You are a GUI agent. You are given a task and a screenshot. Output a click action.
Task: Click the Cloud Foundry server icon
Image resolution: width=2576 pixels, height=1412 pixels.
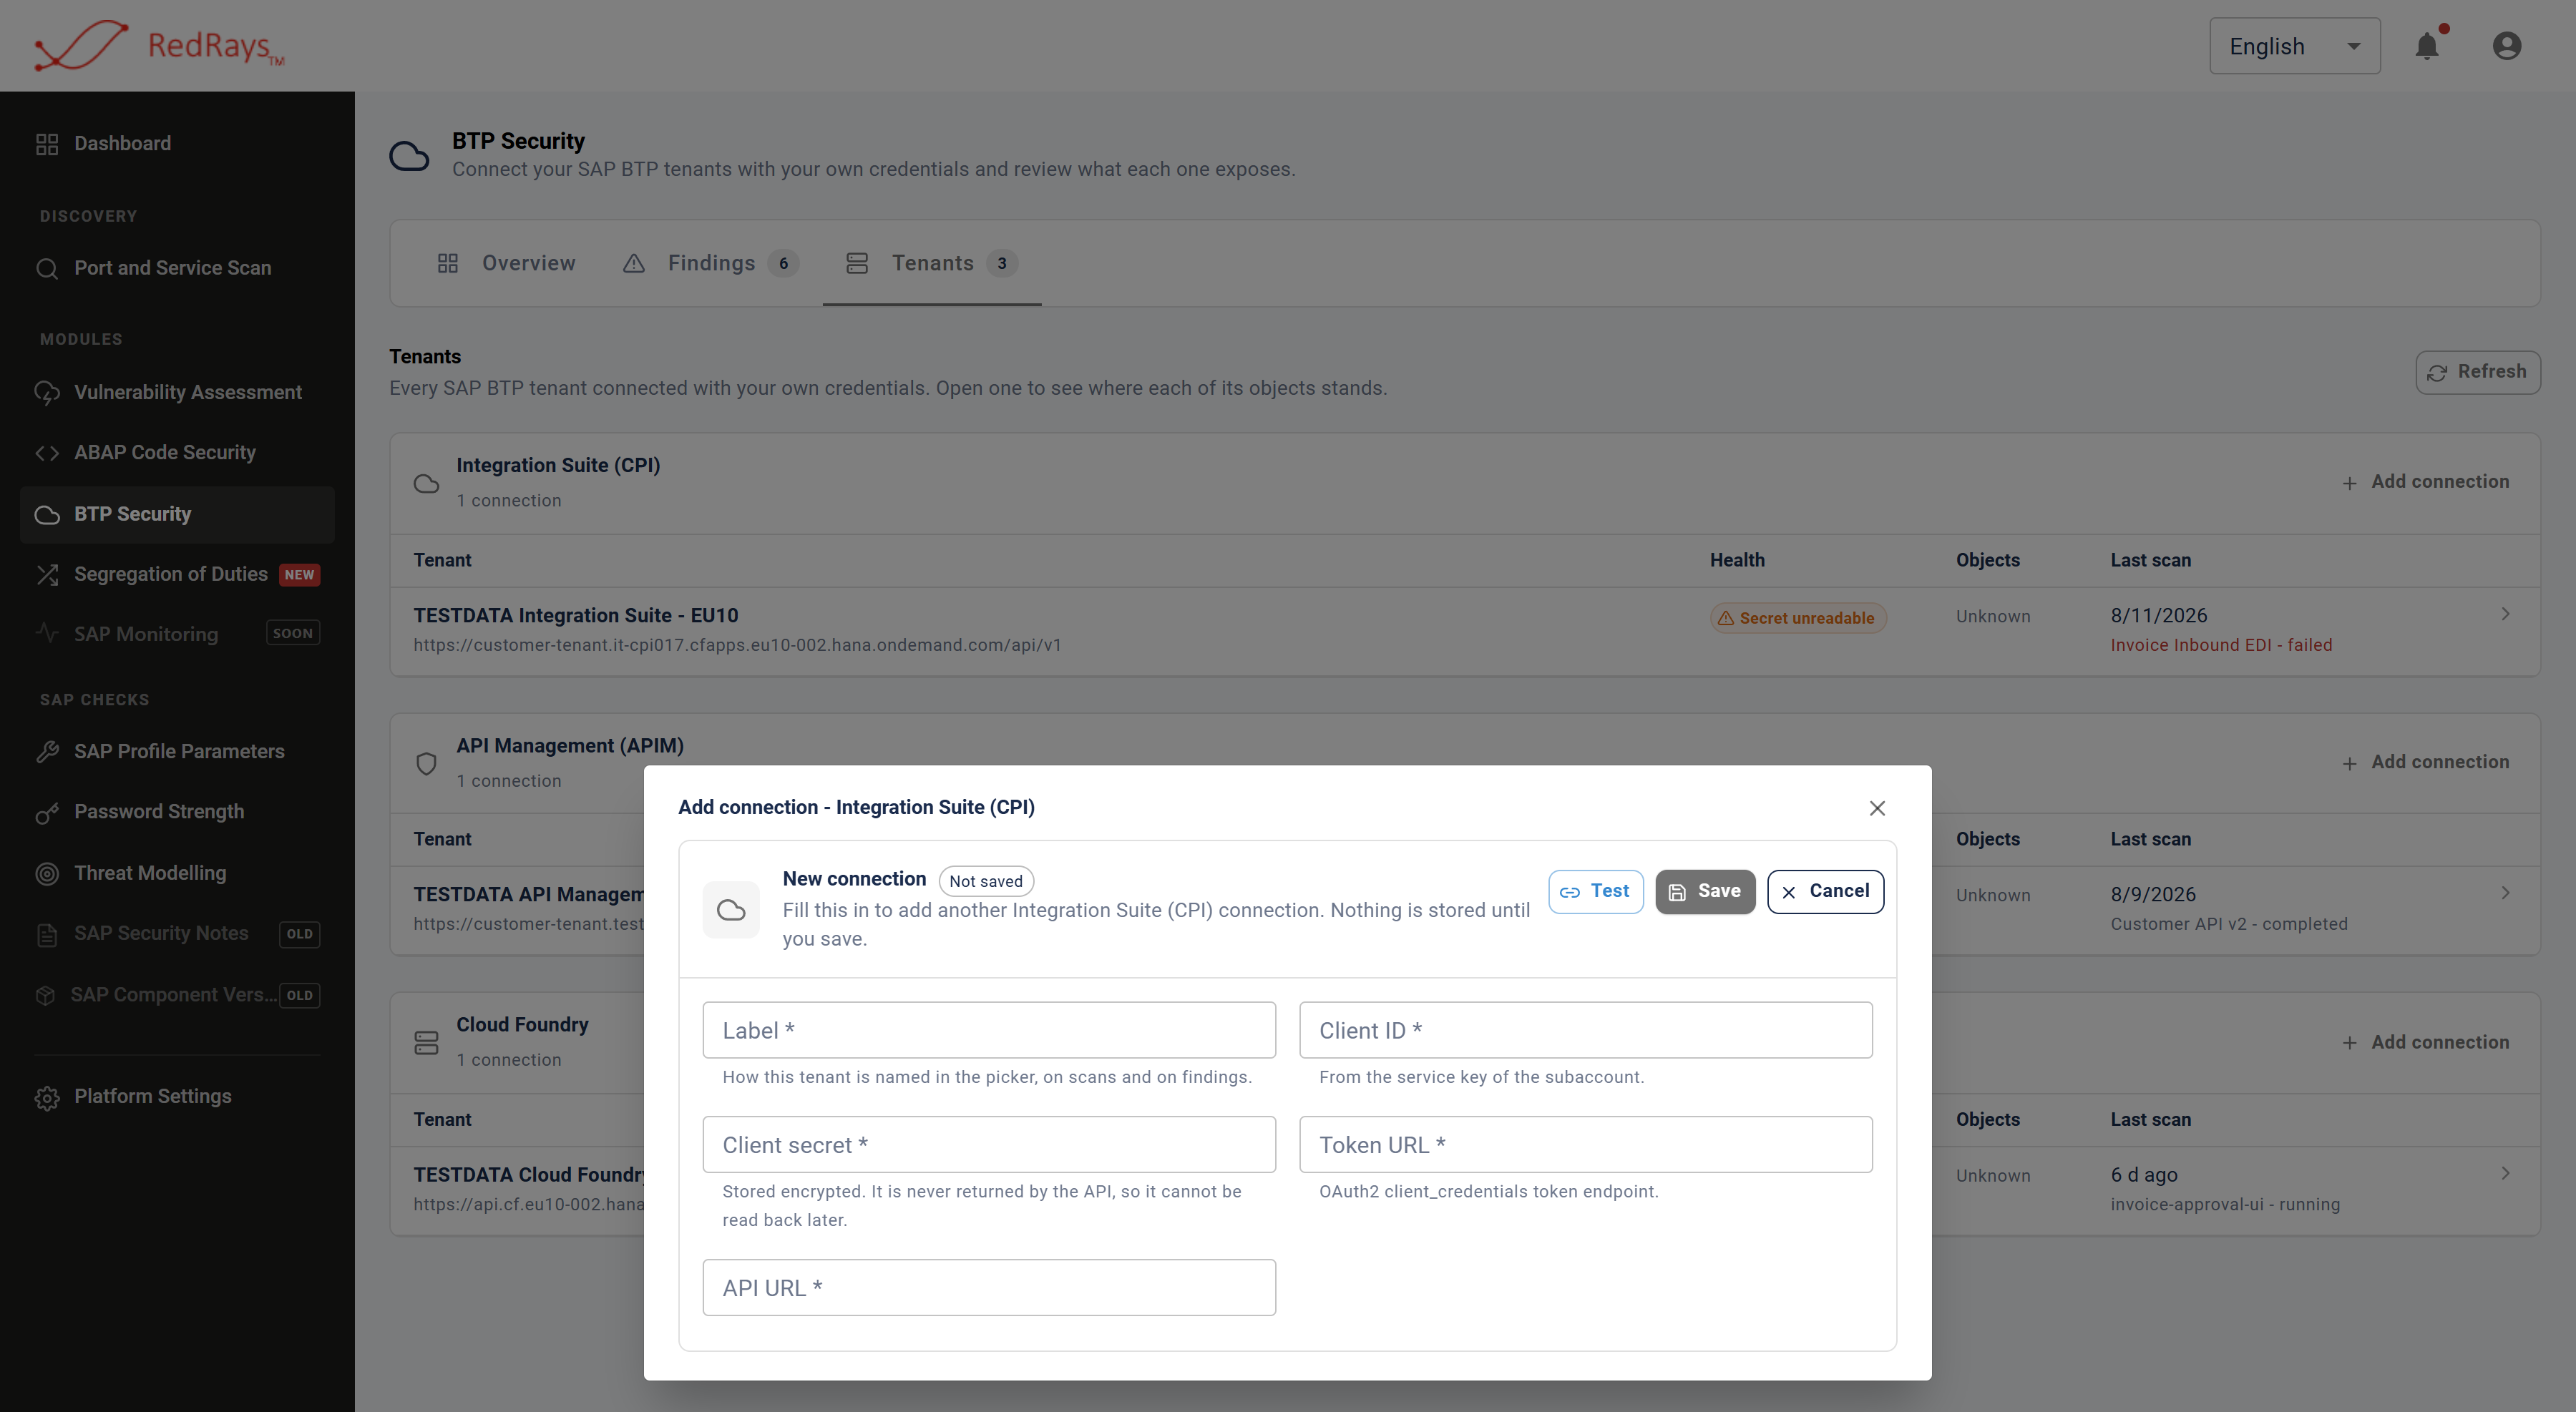[426, 1043]
